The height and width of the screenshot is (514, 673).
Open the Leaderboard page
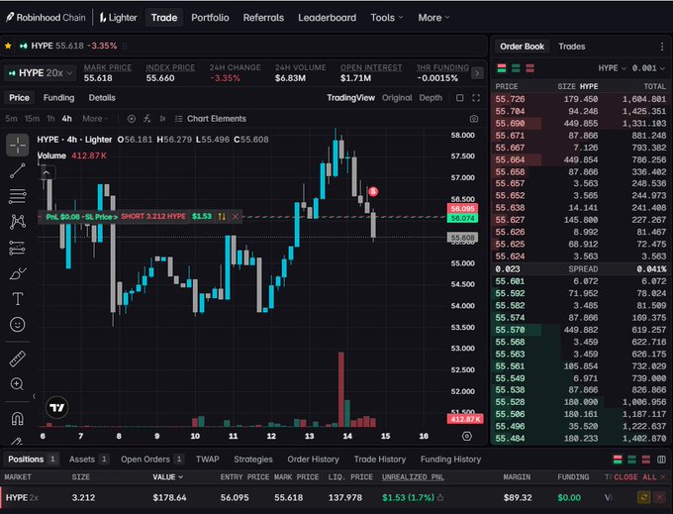tap(327, 18)
